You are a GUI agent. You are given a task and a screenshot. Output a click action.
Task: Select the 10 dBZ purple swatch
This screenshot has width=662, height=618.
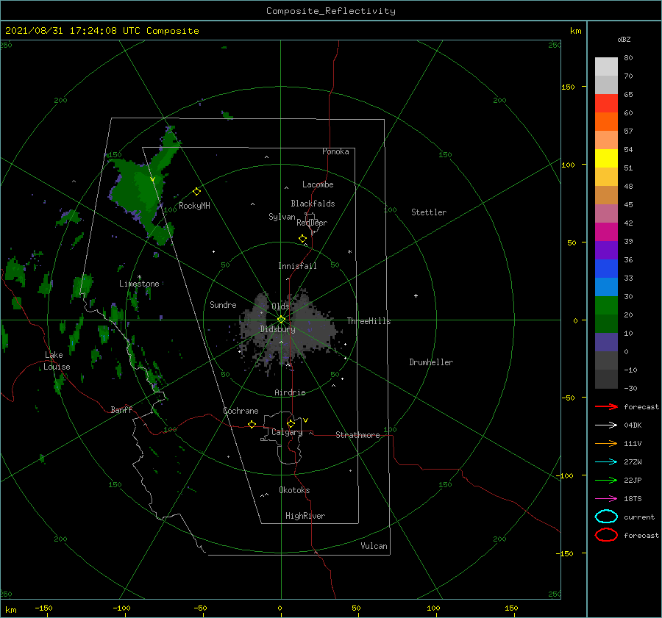pos(606,342)
